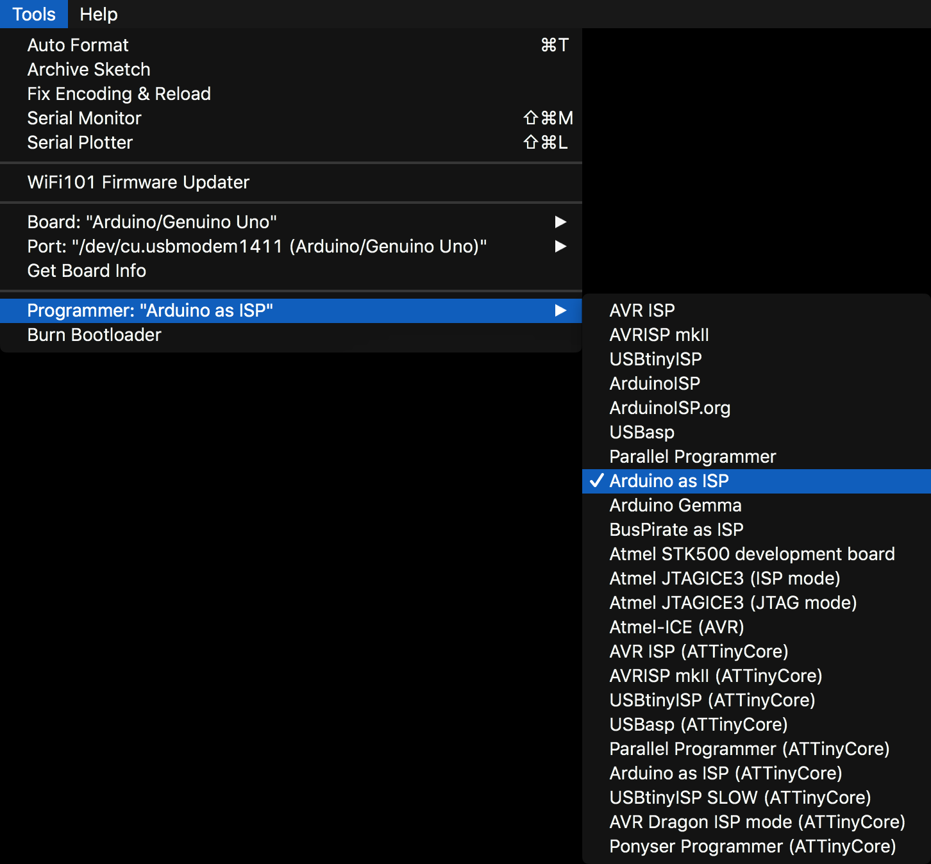This screenshot has width=931, height=864.
Task: Choose Archive Sketch from Tools menu
Action: tap(88, 69)
